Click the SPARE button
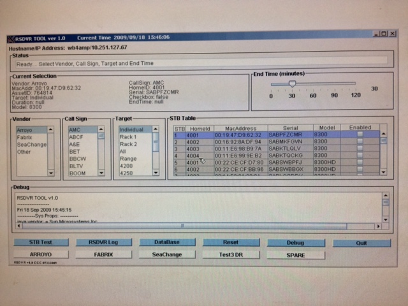Screen dimensions: 408x306 pos(296,255)
